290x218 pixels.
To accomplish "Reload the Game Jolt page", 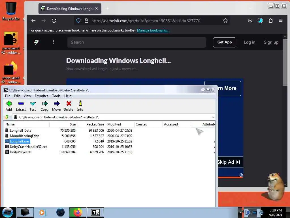I will pos(54,20).
